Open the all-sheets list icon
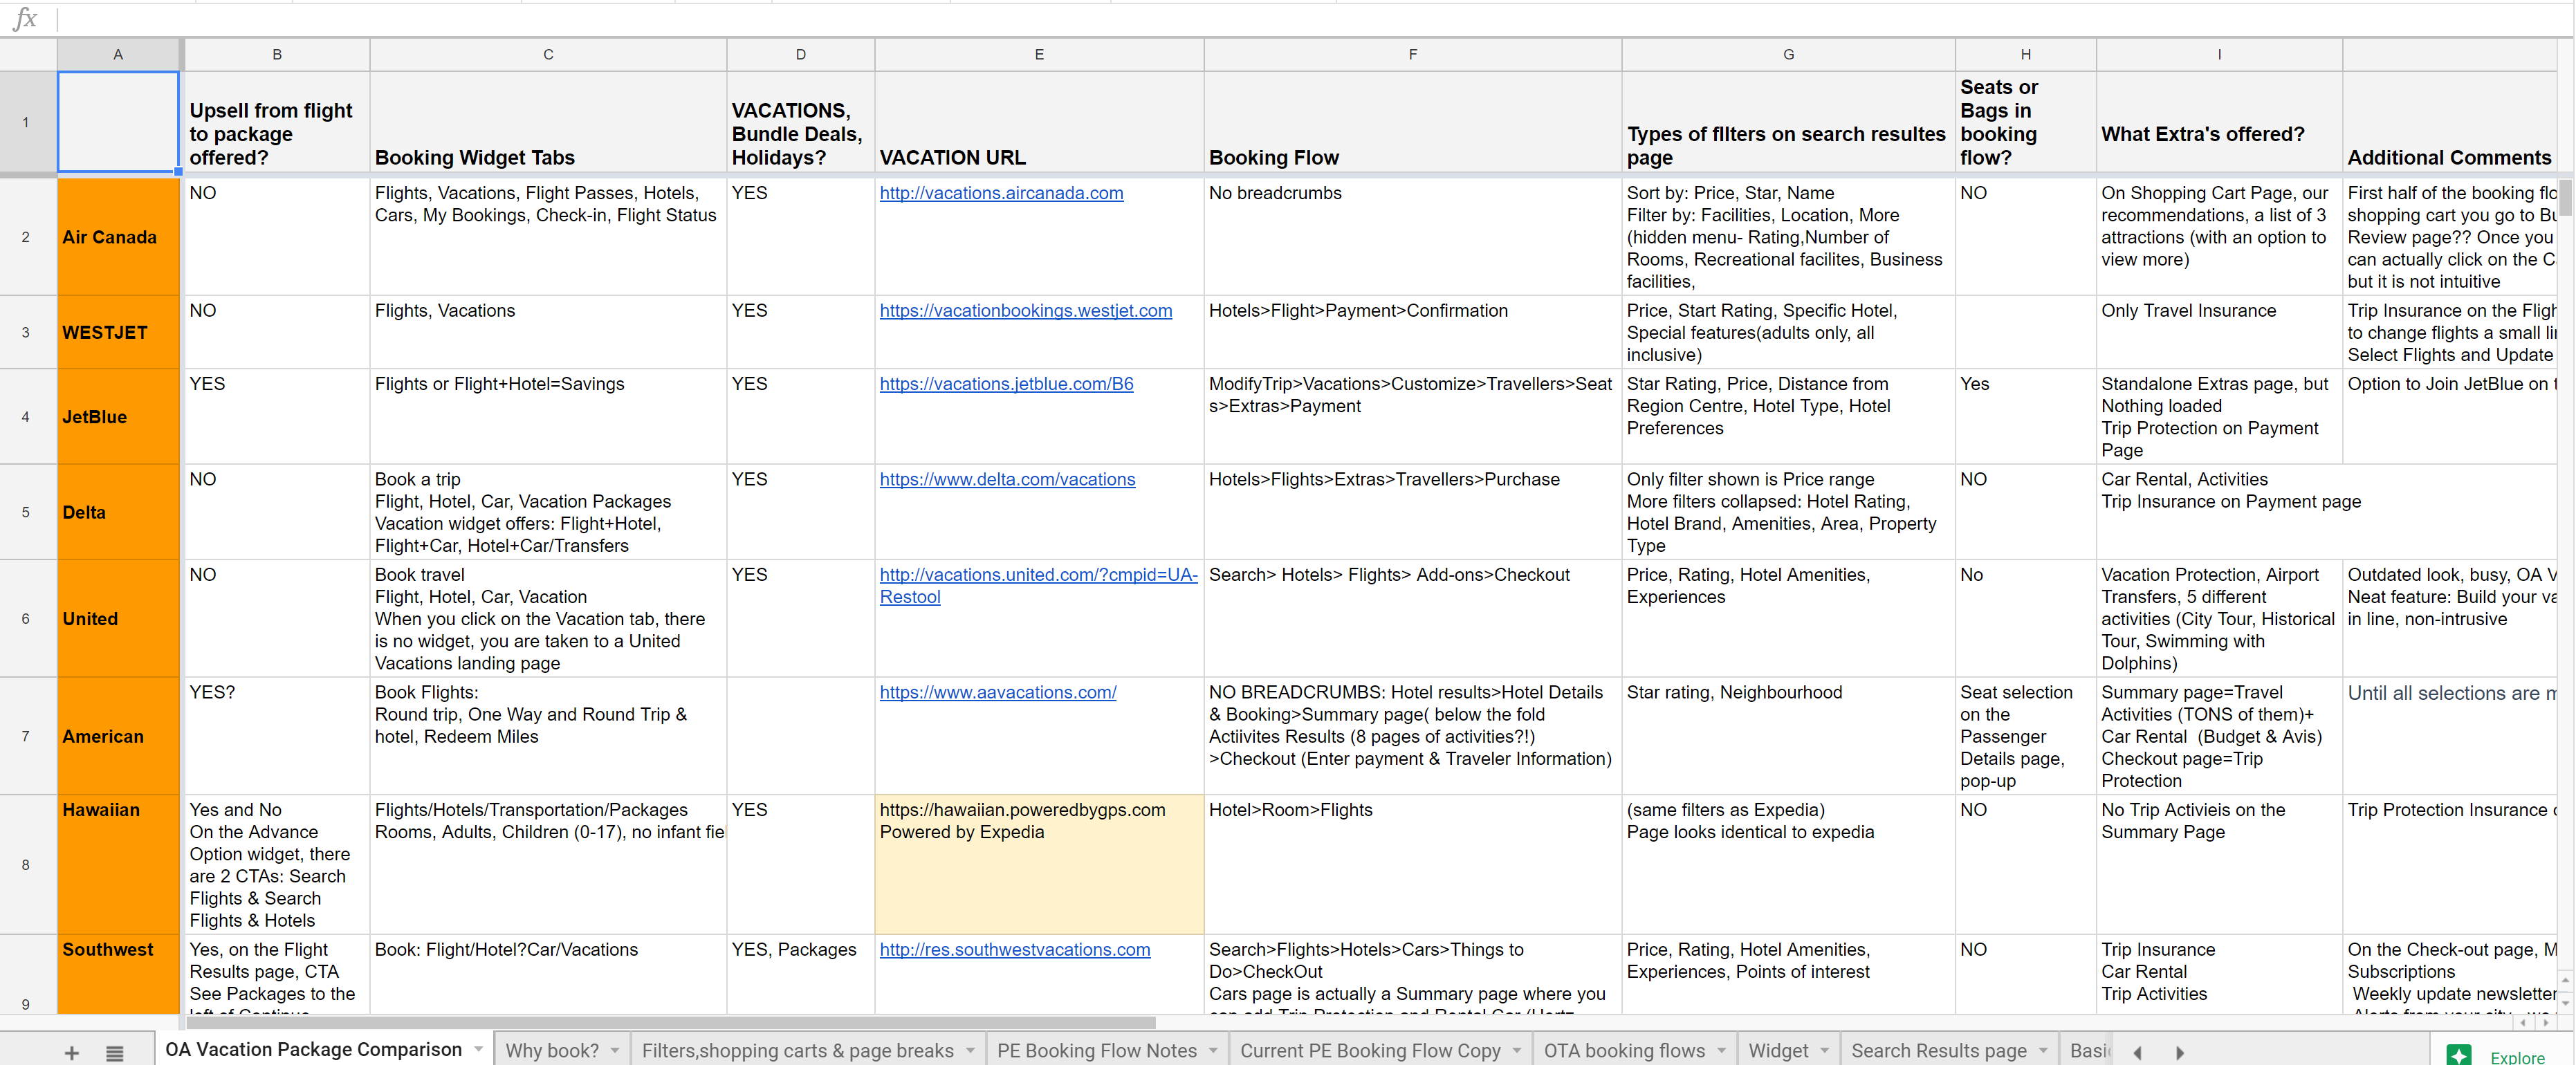Image resolution: width=2576 pixels, height=1065 pixels. point(114,1052)
